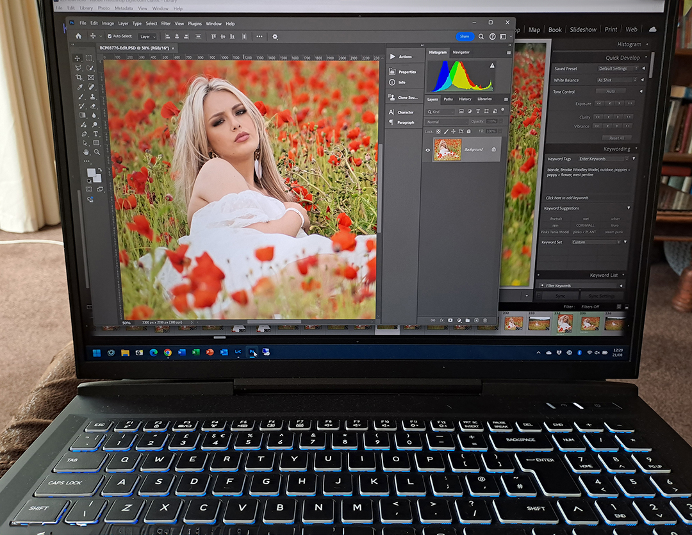
Task: Open the Map module in Lightroom
Action: coord(534,29)
